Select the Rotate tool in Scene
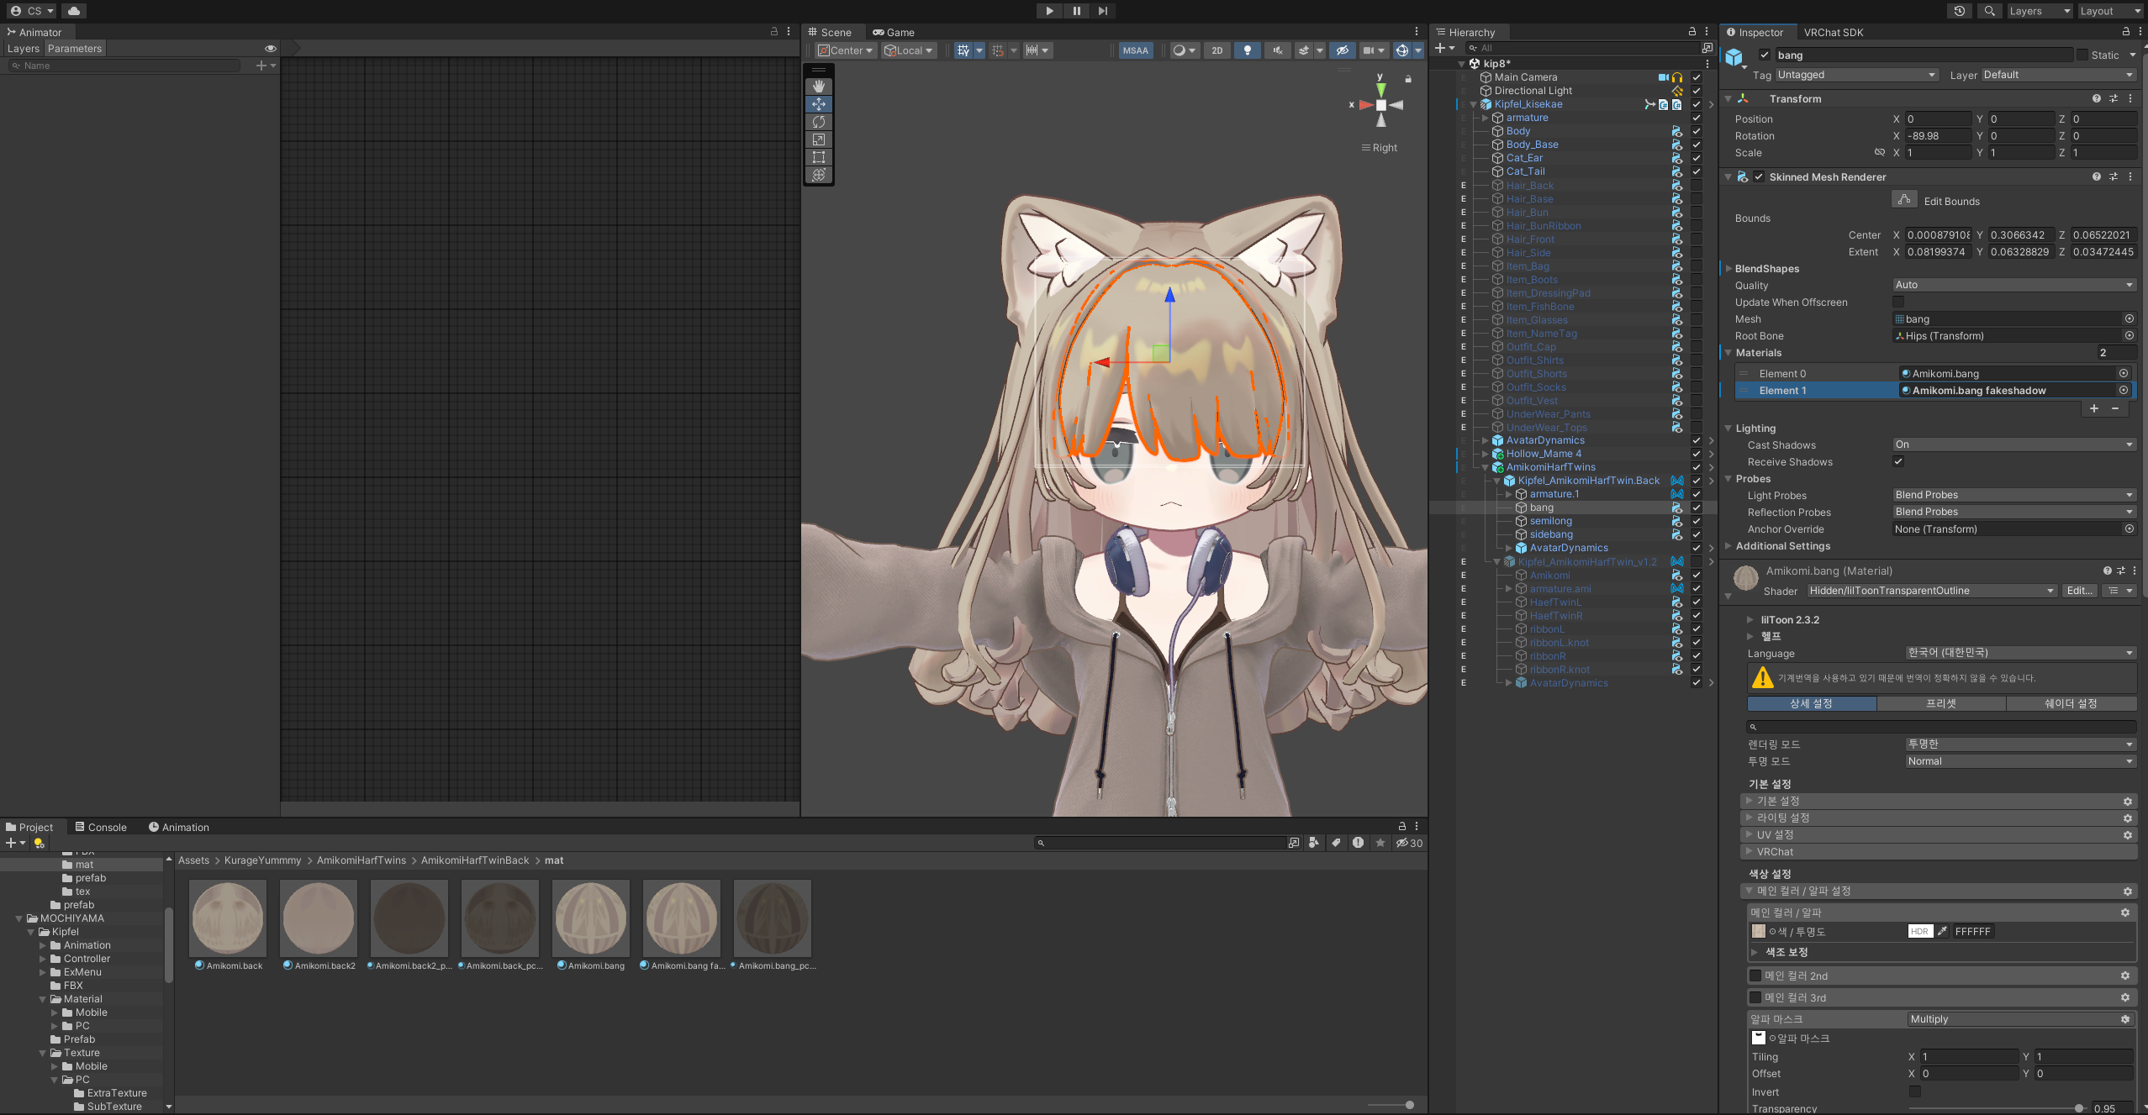 (x=819, y=122)
